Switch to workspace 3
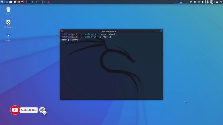Screen dimensions: 223x125 [36, 2]
